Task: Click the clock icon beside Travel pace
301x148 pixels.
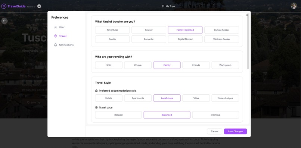Action: point(96,107)
